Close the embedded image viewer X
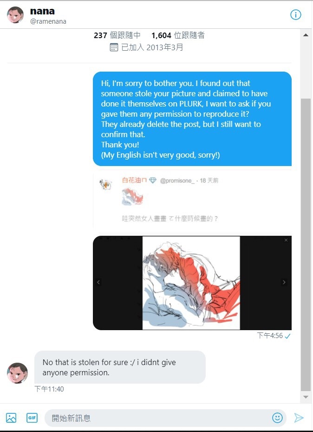313x432 pixels. tap(286, 240)
